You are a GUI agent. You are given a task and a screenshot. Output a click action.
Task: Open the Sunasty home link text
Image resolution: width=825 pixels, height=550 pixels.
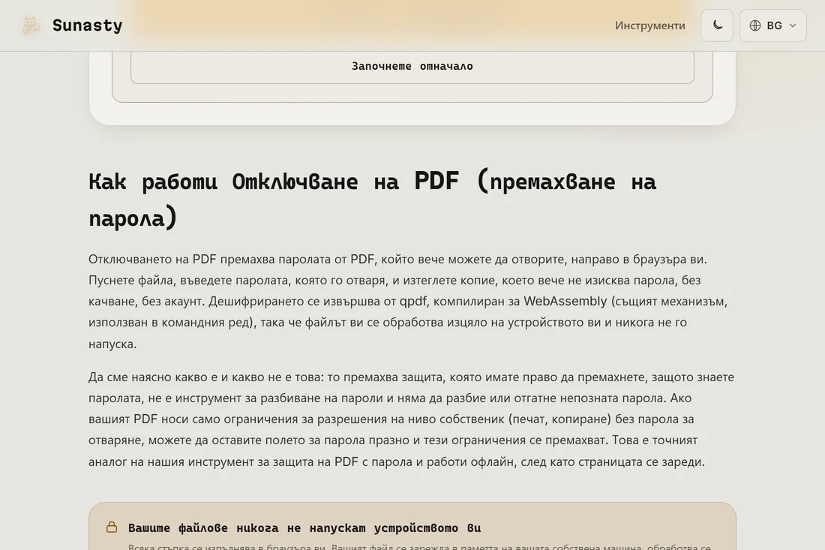(87, 26)
